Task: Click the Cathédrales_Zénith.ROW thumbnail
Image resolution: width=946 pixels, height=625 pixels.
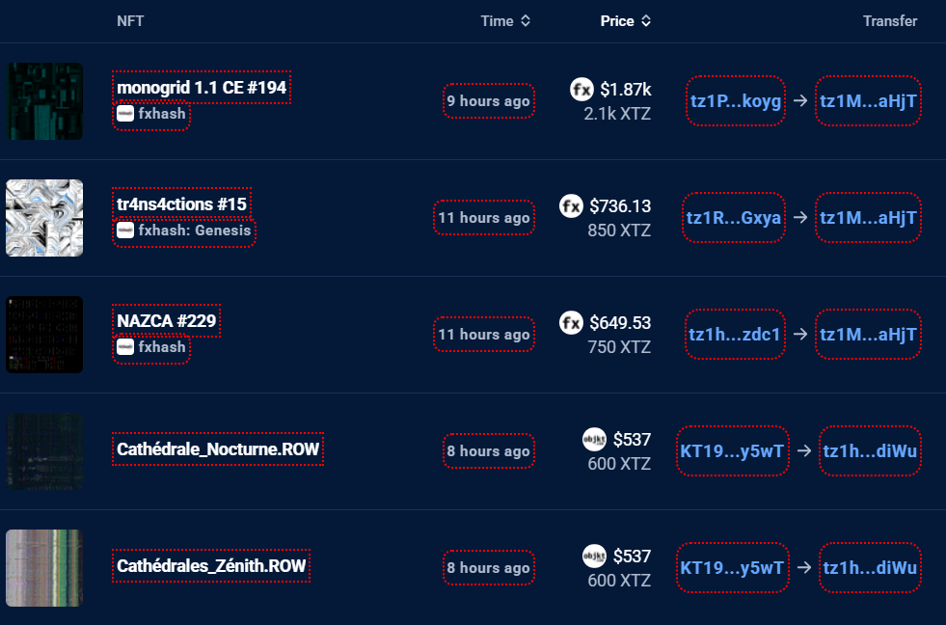Action: 44,568
